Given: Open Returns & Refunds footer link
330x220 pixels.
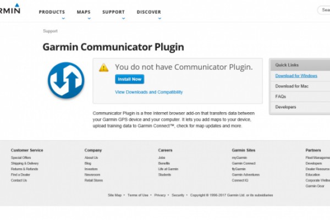Looking at the screenshot, I should (x=24, y=169).
